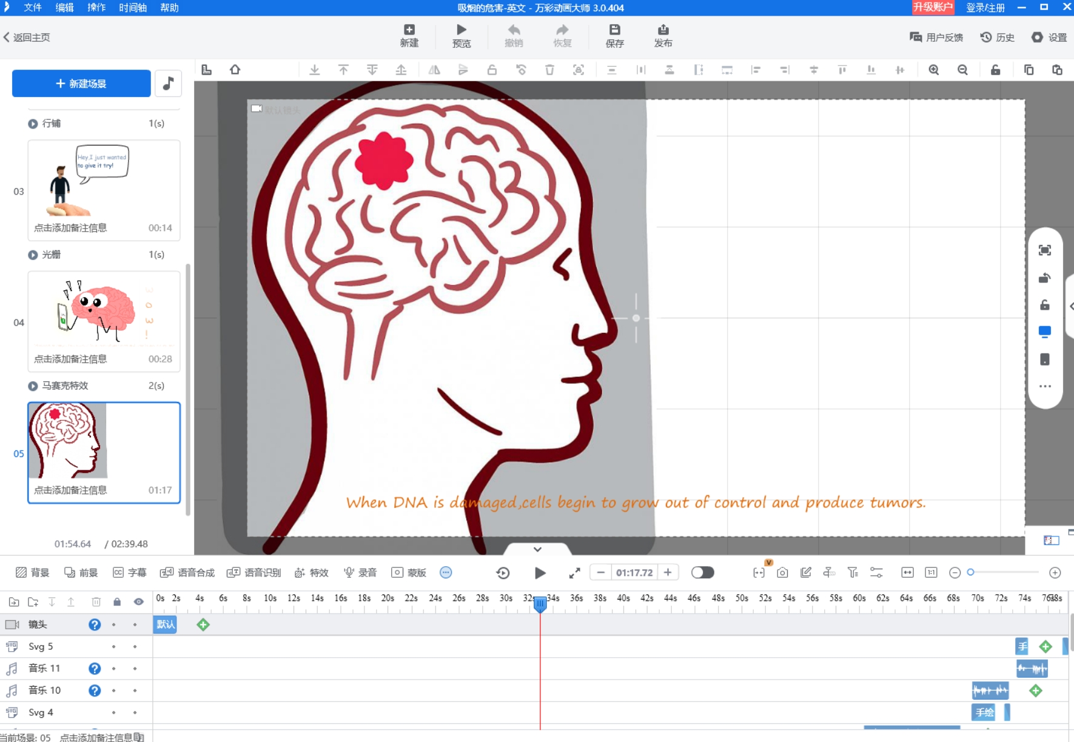Click the 语音合成 button
1074x742 pixels.
[x=187, y=573]
